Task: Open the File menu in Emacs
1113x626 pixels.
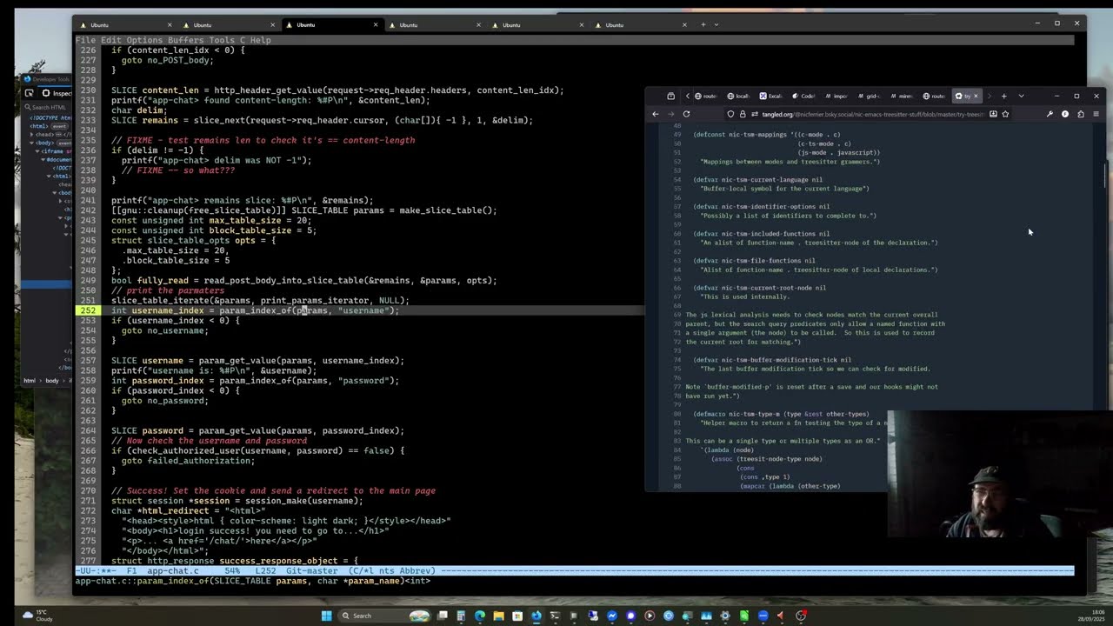Action: [x=85, y=40]
